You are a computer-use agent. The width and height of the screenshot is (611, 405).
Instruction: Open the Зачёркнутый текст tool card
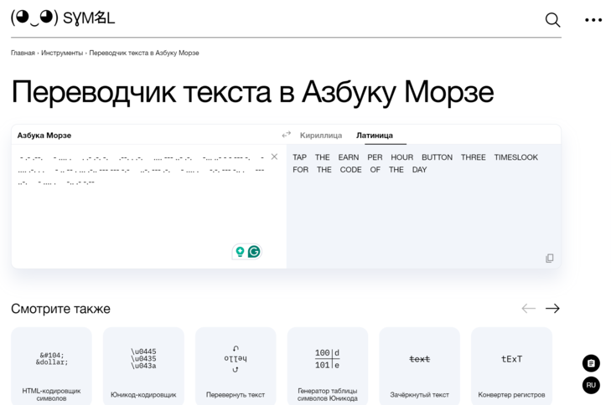point(419,367)
